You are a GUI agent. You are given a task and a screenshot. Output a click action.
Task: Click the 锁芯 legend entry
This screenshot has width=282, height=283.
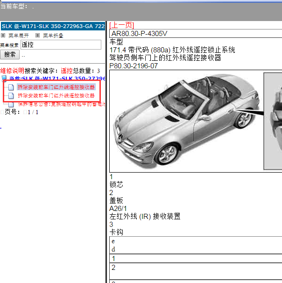(x=116, y=185)
